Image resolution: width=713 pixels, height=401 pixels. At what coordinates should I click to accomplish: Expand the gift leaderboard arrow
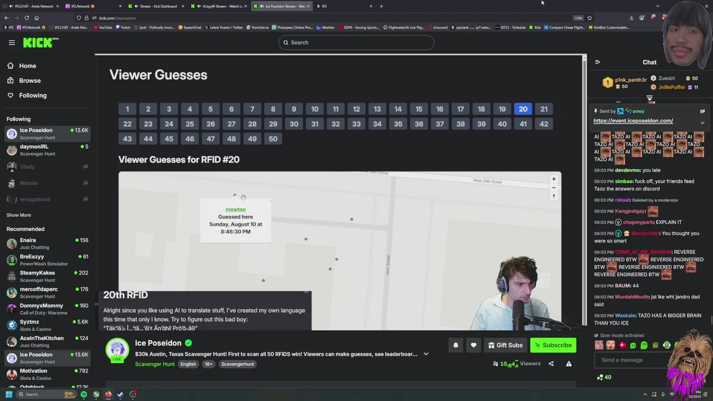coord(649,99)
